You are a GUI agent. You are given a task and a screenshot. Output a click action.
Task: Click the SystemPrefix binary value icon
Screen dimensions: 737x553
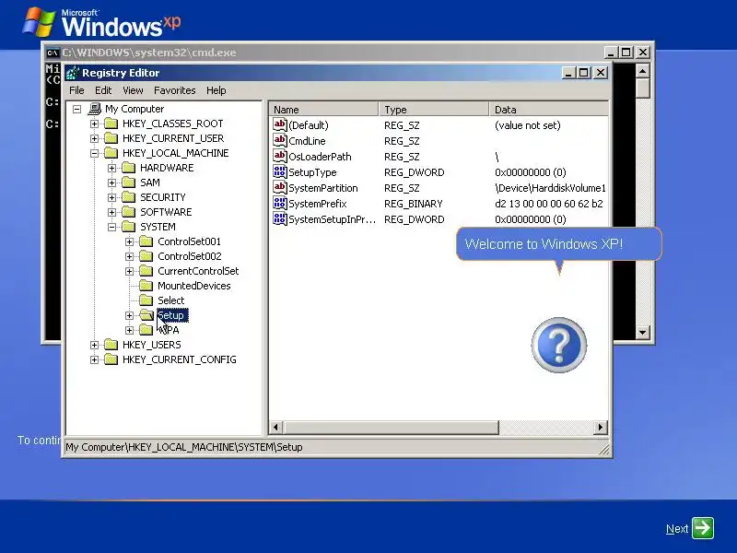point(280,203)
